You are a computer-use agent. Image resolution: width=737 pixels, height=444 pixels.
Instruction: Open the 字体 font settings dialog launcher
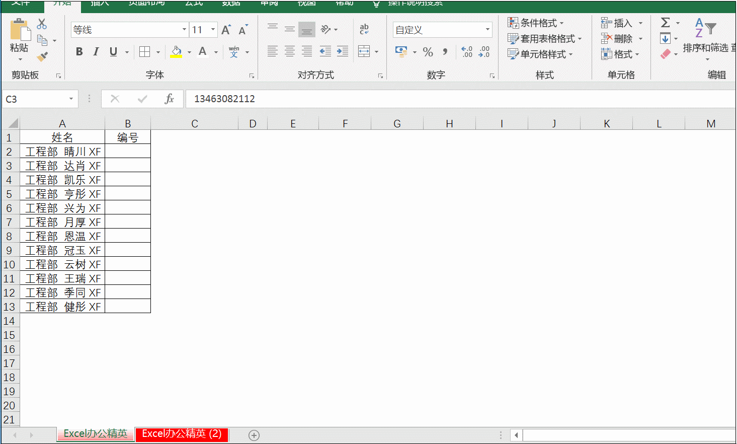[x=252, y=76]
